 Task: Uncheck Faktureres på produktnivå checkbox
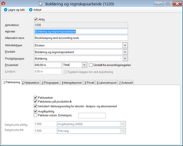pyautogui.click(x=36, y=102)
